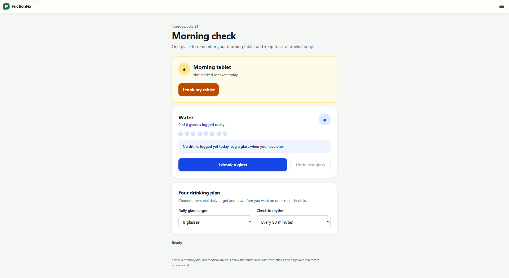The image size is (509, 278).
Task: Log a drink with I drank a glass
Action: click(233, 165)
